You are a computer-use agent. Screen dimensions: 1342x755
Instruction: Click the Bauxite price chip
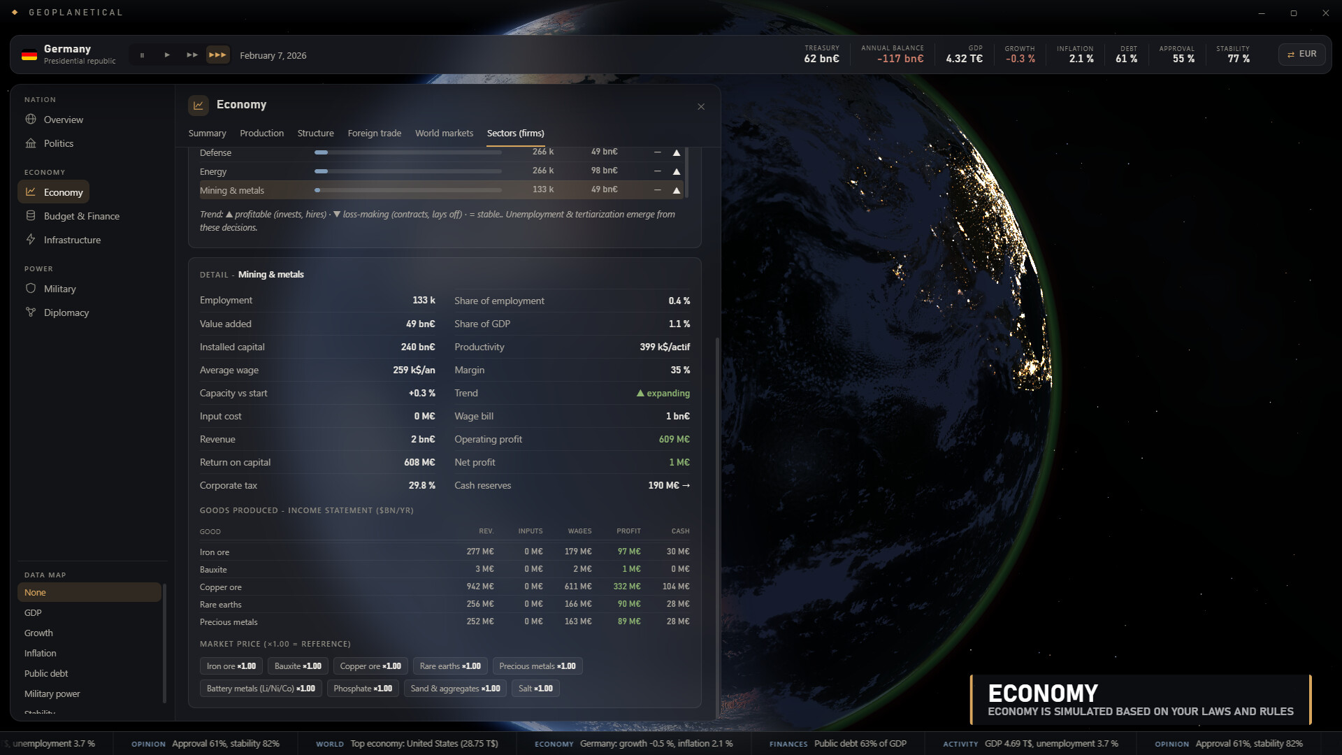[x=298, y=666]
